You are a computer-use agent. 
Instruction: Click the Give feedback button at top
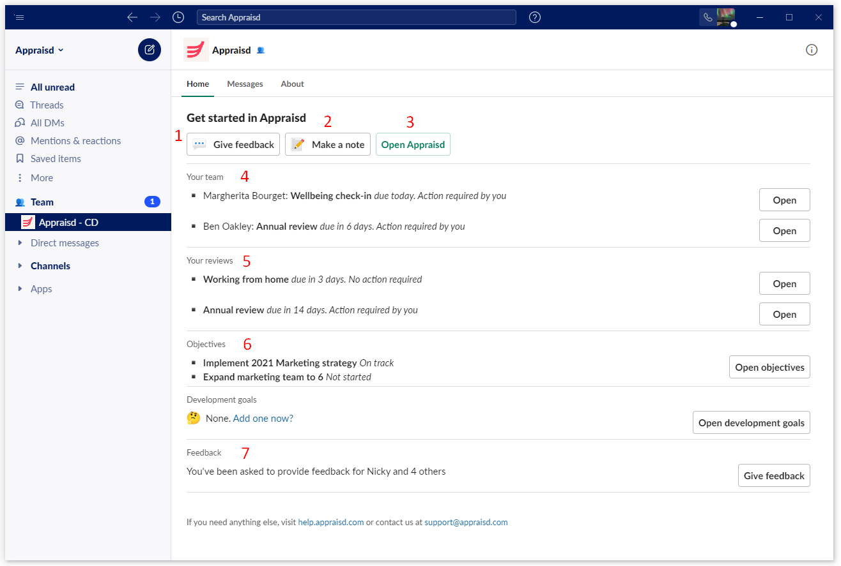tap(233, 144)
